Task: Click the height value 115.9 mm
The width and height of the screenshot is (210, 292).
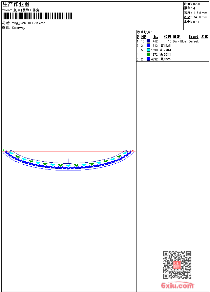Action: click(x=200, y=13)
